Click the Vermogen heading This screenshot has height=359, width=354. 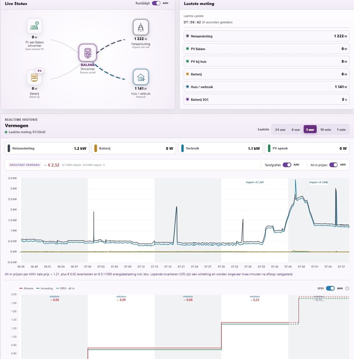click(17, 126)
